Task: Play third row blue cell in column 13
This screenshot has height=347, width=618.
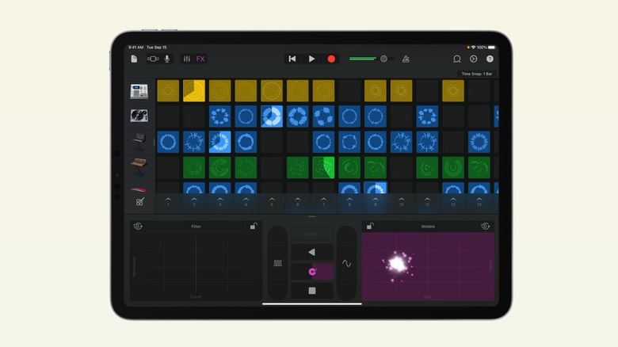Action: (x=479, y=142)
